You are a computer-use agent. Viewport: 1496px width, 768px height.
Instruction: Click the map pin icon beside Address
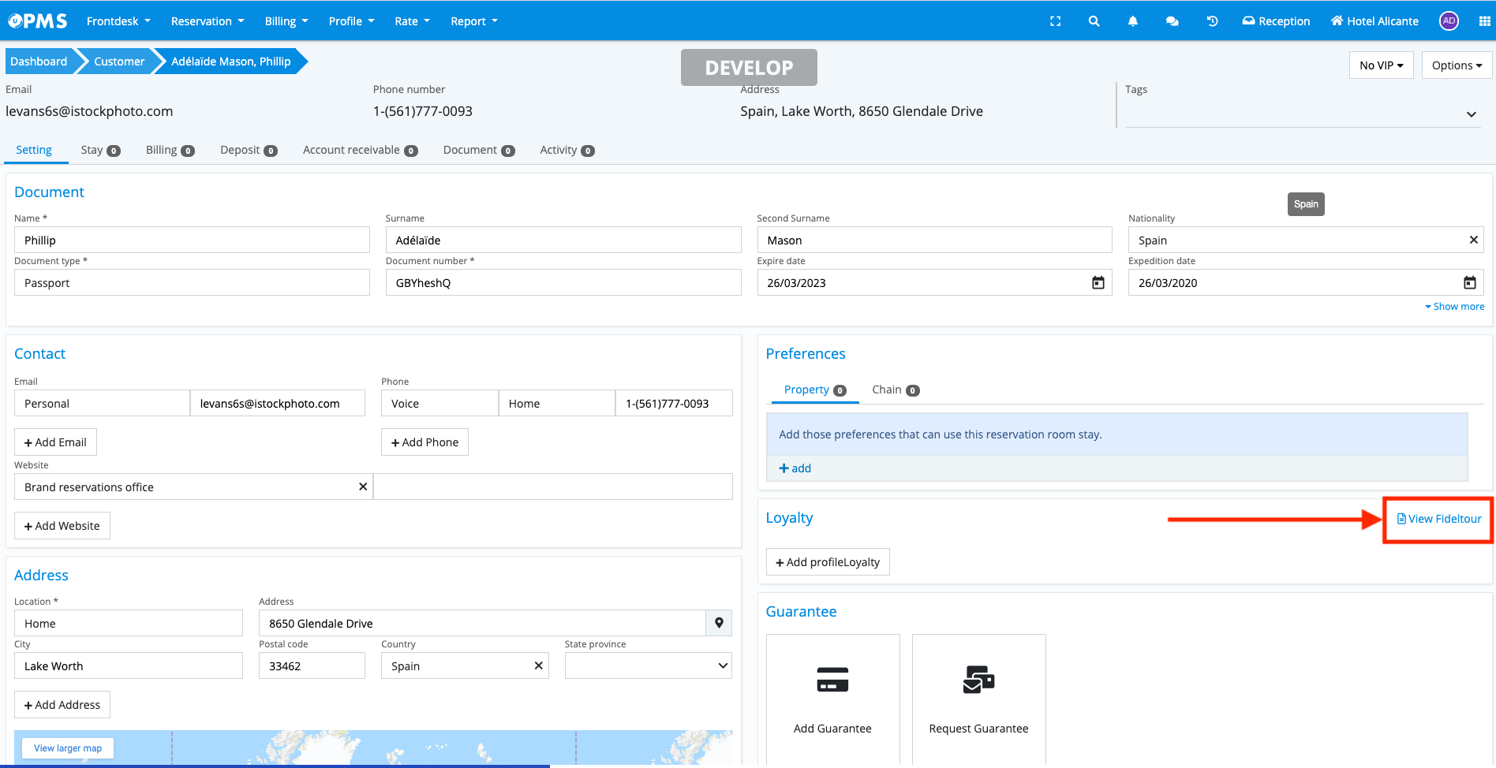point(719,623)
